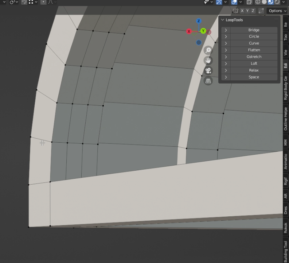Toggle Y axis mirror
This screenshot has width=289, height=263.
[247, 11]
